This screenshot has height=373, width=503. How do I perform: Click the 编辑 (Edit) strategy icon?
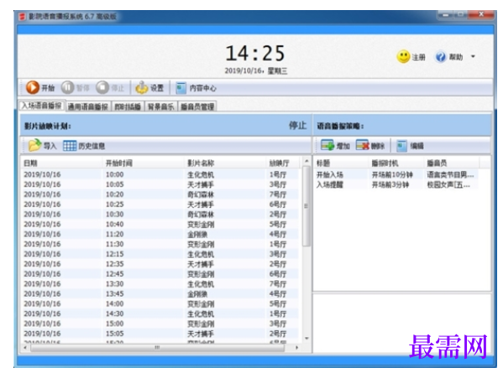tap(401, 146)
